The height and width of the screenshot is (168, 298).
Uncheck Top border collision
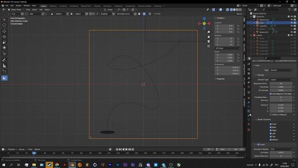tap(271, 137)
